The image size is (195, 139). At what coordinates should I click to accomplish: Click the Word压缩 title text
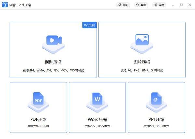[x=97, y=119]
